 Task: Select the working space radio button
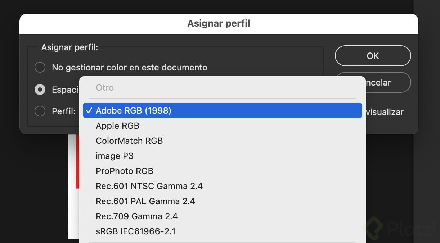click(x=40, y=90)
